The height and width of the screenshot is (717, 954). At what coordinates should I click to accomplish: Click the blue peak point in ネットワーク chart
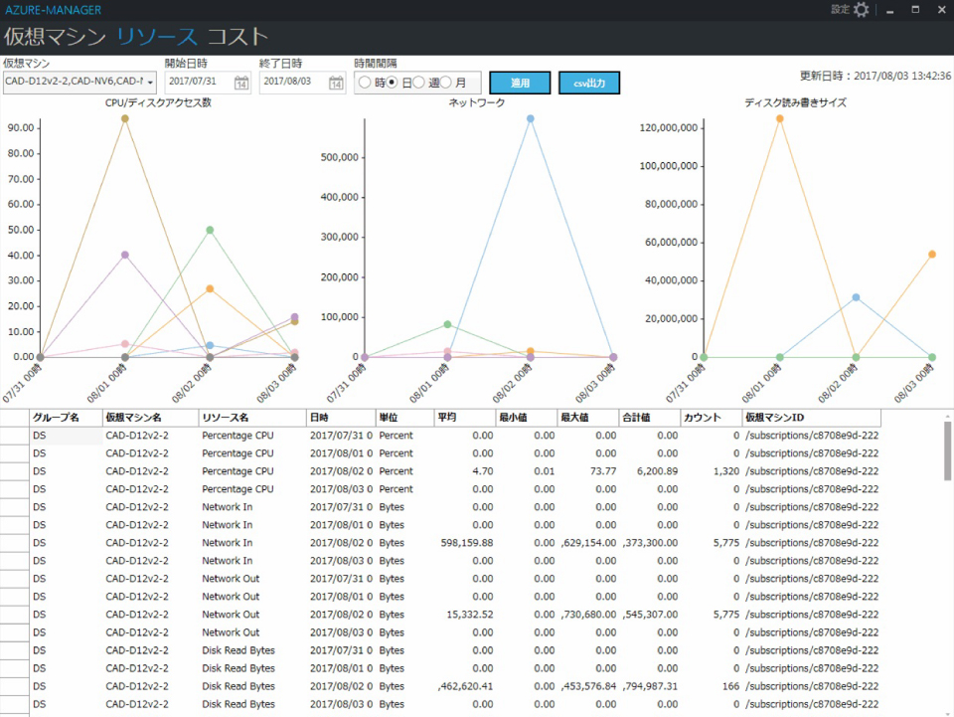coord(531,118)
